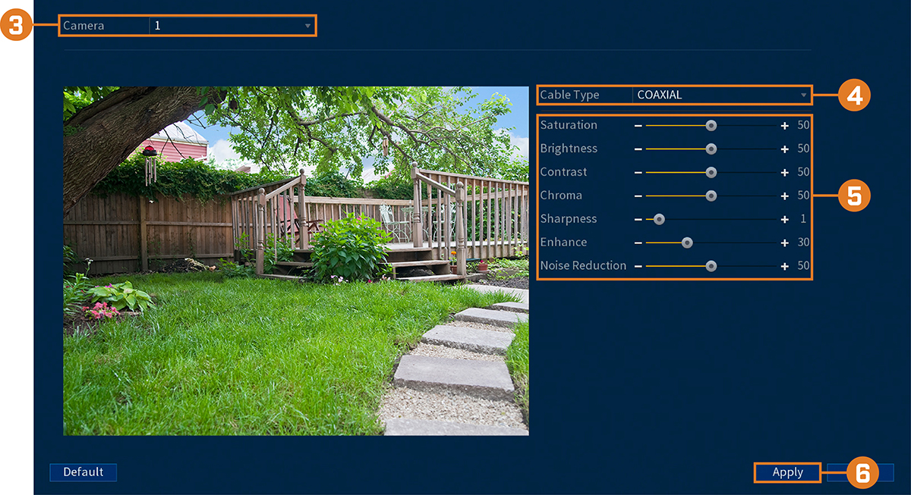This screenshot has height=495, width=911.
Task: Decrease Enhance with the minus icon
Action: 638,243
